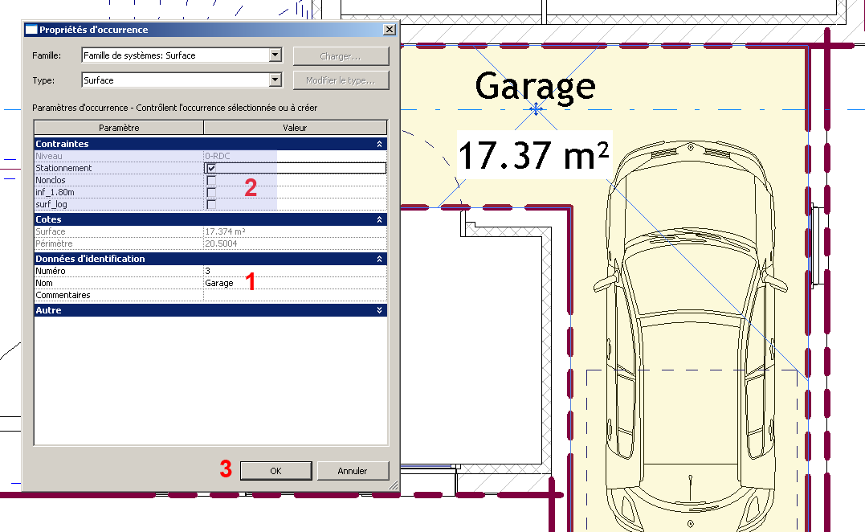This screenshot has height=532, width=865.
Task: Click the Numéro value field
Action: click(294, 271)
